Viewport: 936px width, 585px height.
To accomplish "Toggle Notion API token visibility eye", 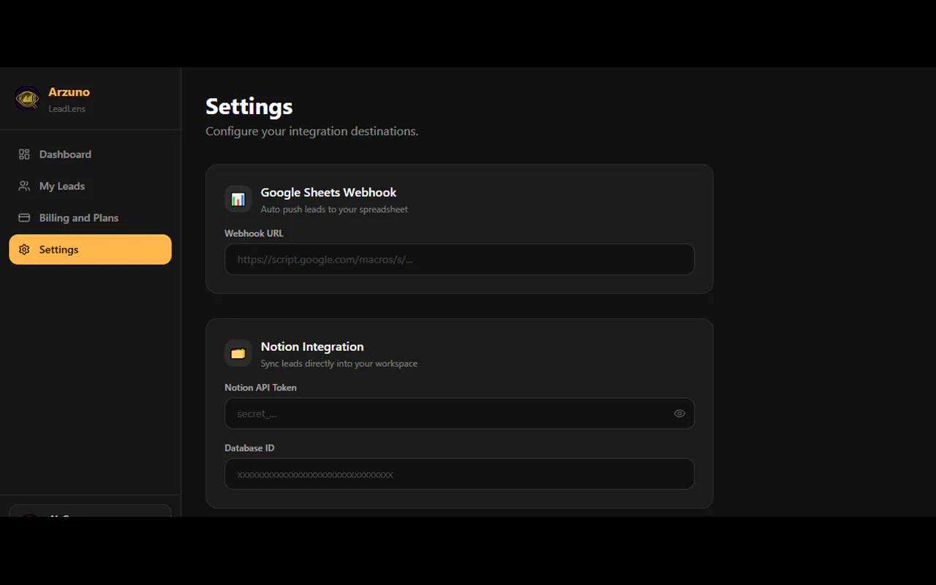I will point(679,414).
